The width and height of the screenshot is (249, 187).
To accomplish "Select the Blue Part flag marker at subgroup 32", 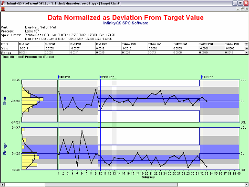I will [202, 77].
